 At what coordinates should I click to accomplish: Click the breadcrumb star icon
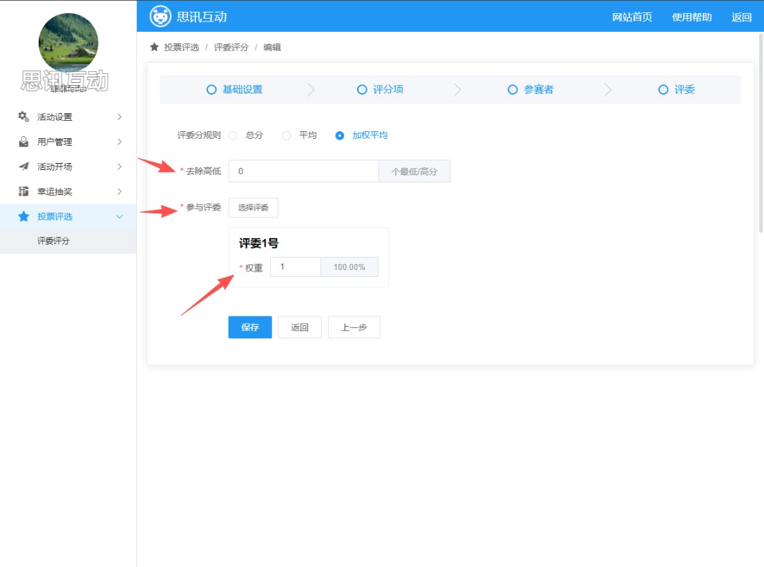[155, 47]
